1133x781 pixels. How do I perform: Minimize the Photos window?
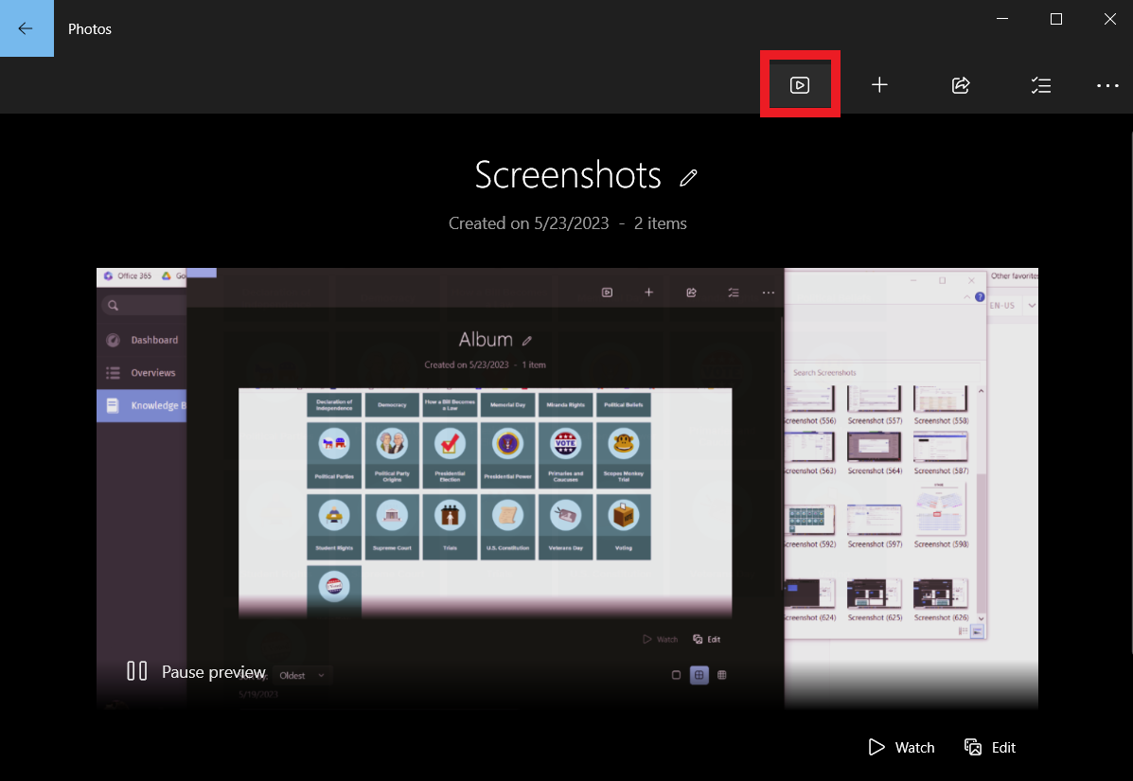[x=1002, y=19]
